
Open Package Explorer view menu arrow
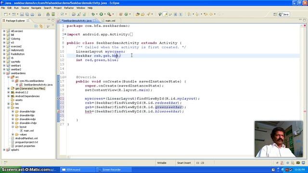click(x=53, y=25)
